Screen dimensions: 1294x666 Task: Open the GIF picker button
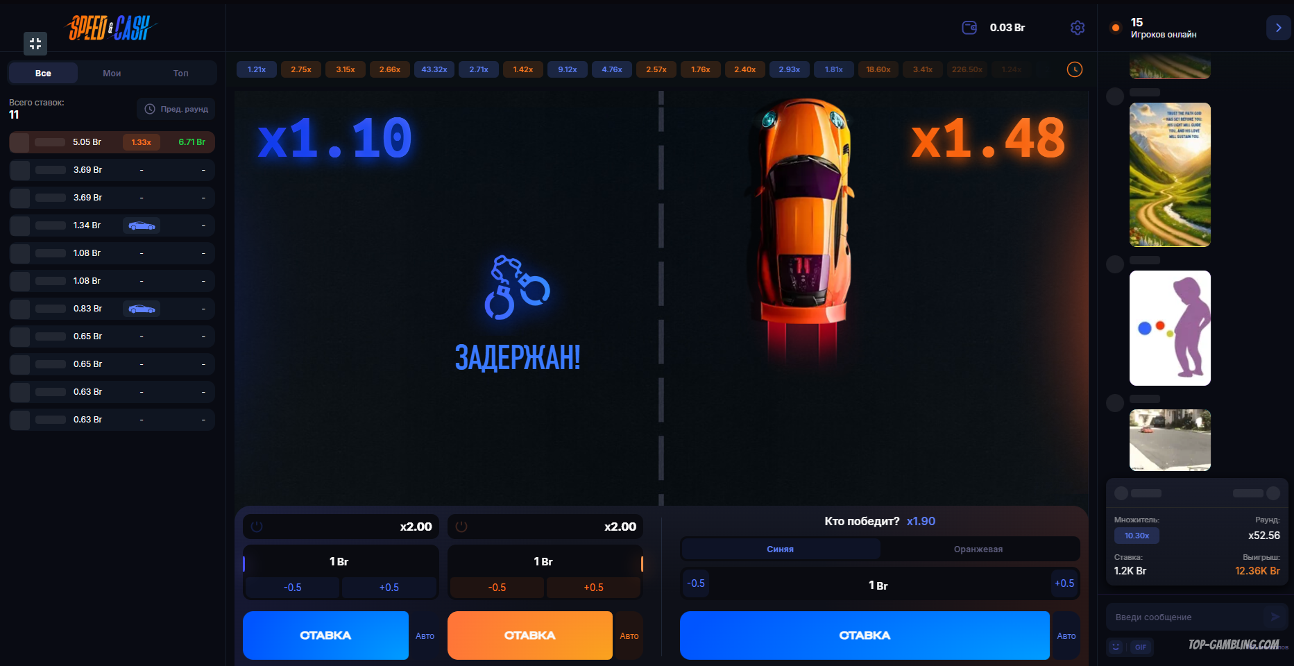1141,647
